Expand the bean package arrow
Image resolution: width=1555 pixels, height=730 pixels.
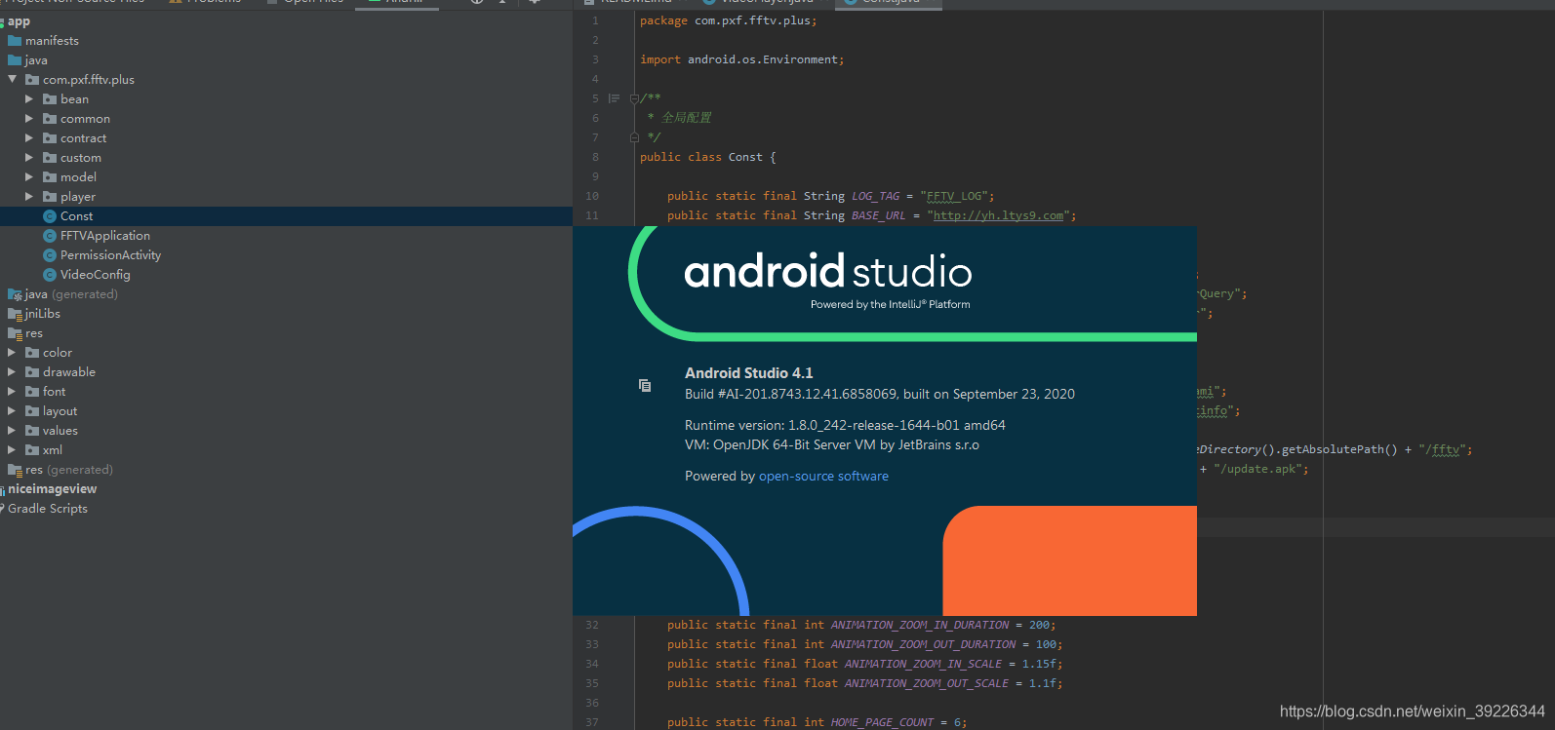tap(29, 99)
